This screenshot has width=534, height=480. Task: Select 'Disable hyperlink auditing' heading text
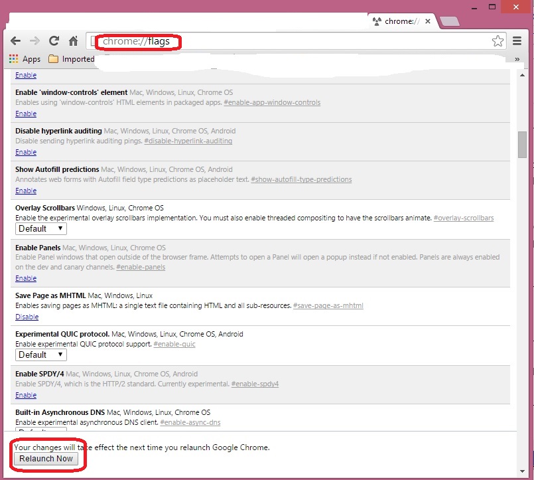coord(58,131)
